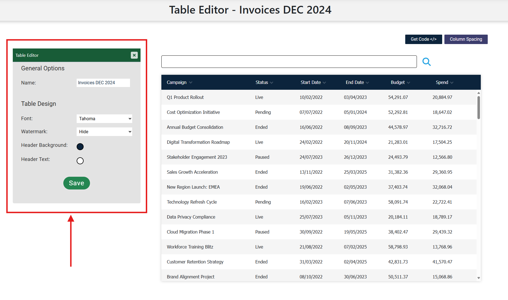Open Column Spacing settings
Screen dimensions: 508x300
466,39
